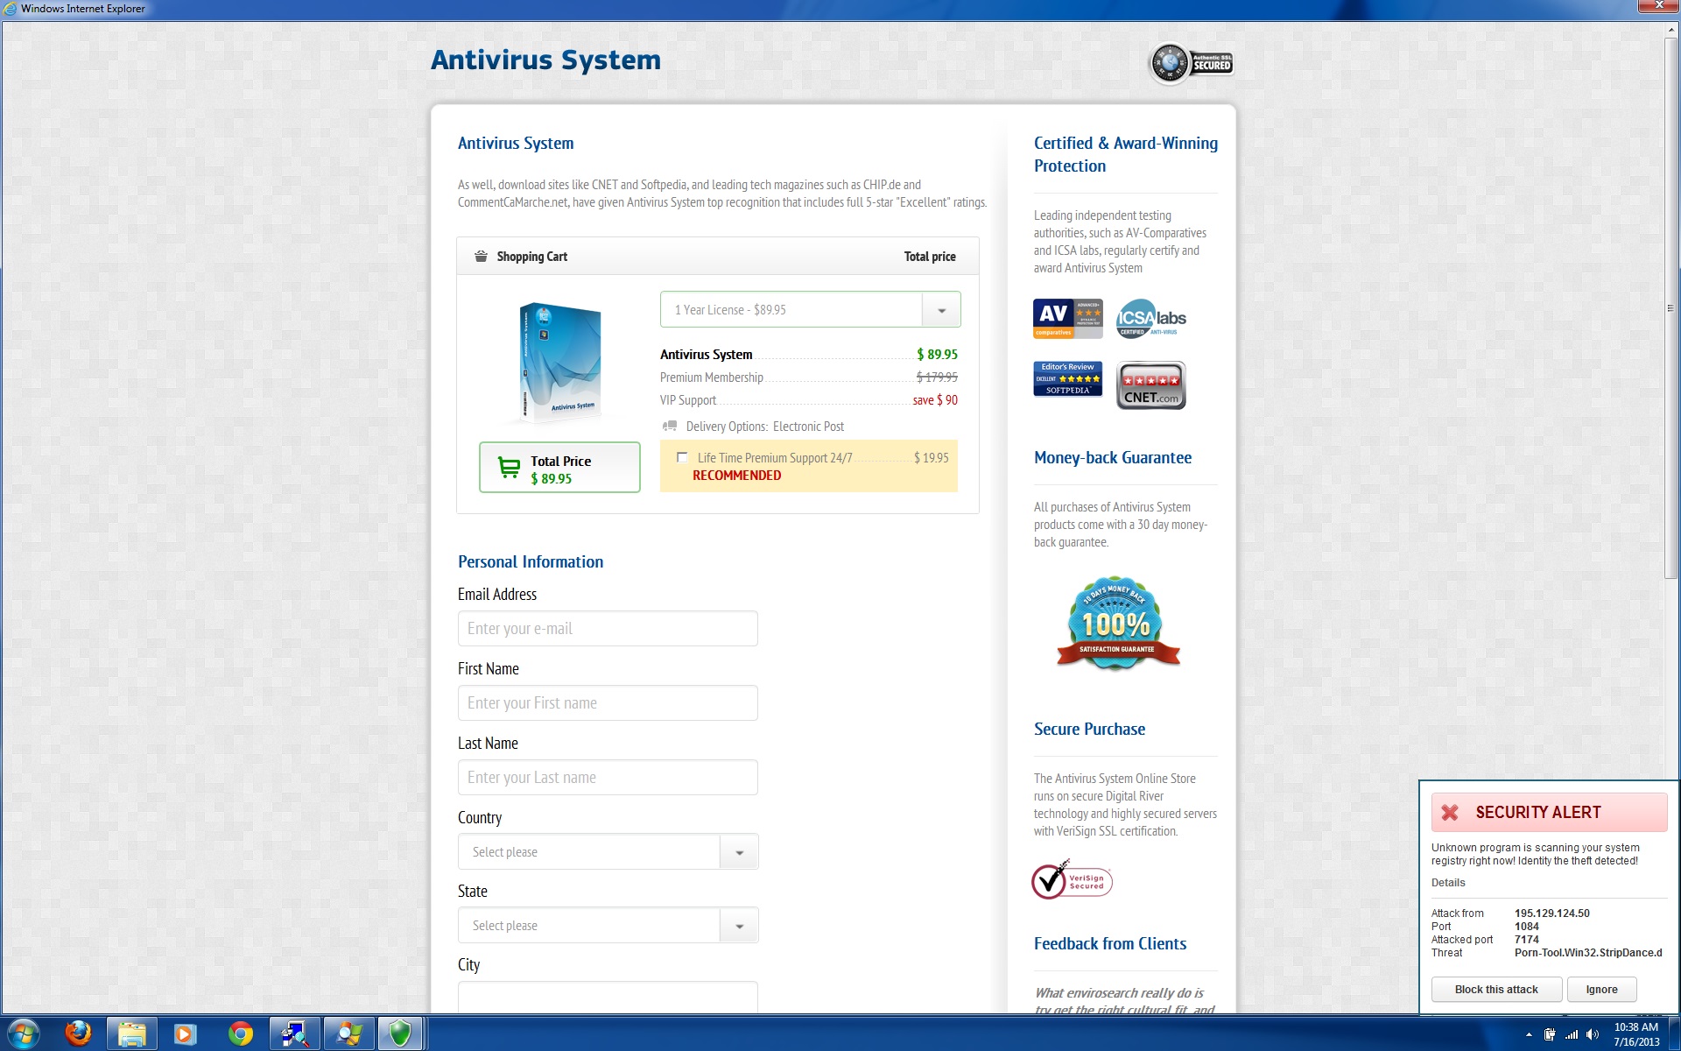Open the network signal tray icon
The height and width of the screenshot is (1051, 1681).
[1572, 1034]
